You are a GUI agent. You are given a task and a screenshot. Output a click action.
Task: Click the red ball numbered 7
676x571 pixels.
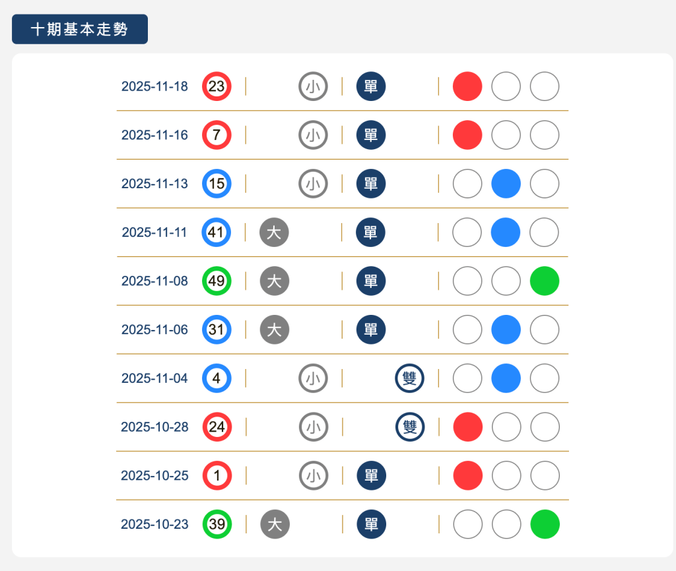217,135
